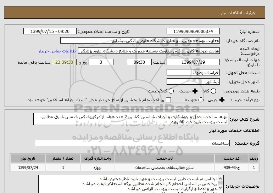Click the announcement date field 1399/07/15 - 09:20

click(x=50, y=31)
